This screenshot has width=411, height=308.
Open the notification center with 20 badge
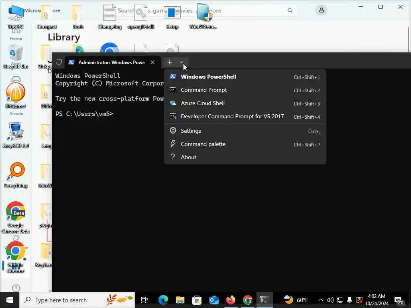tap(399, 301)
